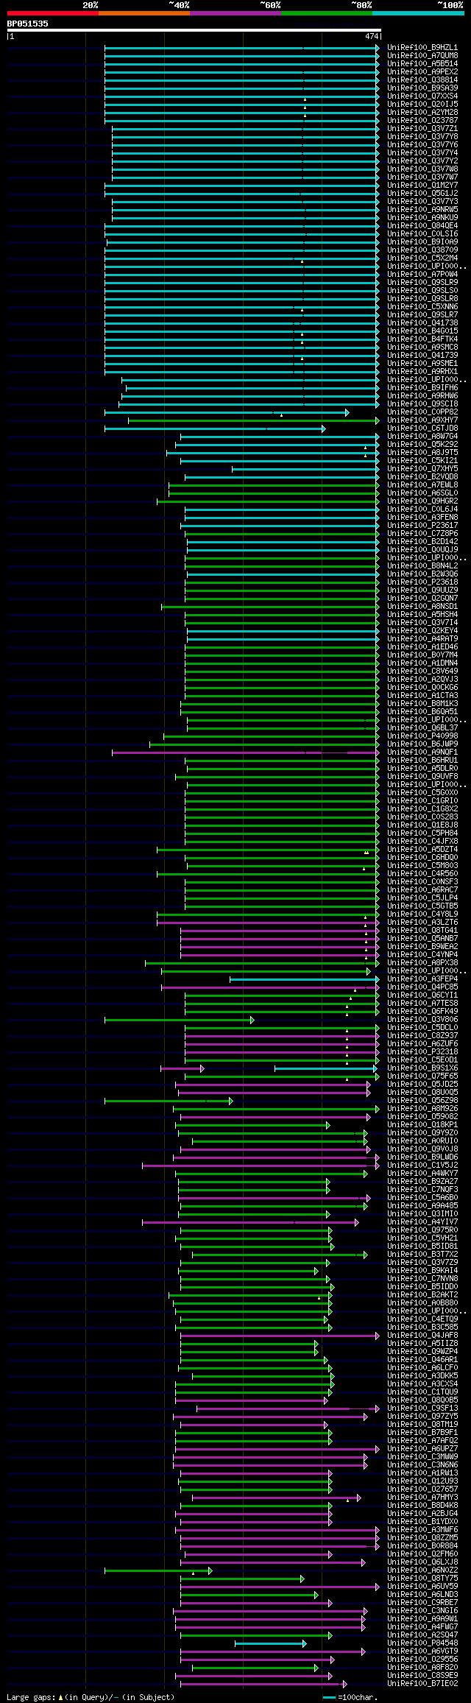Screen dimensions: 471x1703
Task: Select the UniRef100_P40998 label
Action: 422,736
